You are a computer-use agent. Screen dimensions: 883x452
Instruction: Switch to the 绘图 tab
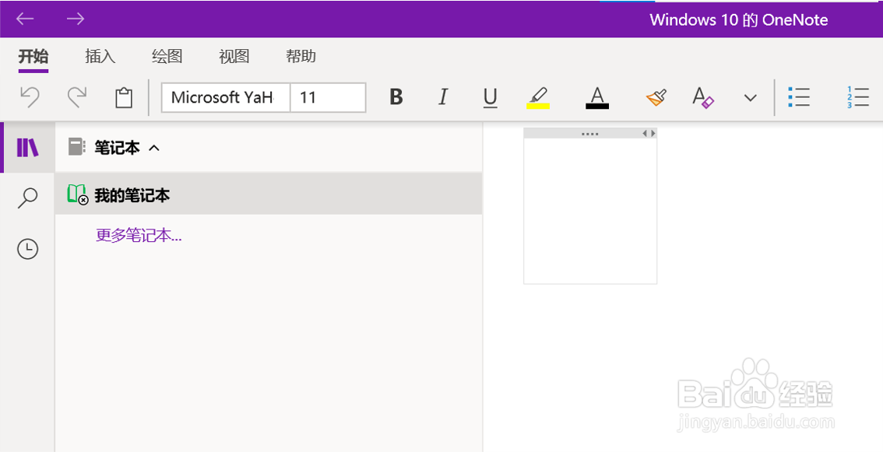[x=167, y=56]
